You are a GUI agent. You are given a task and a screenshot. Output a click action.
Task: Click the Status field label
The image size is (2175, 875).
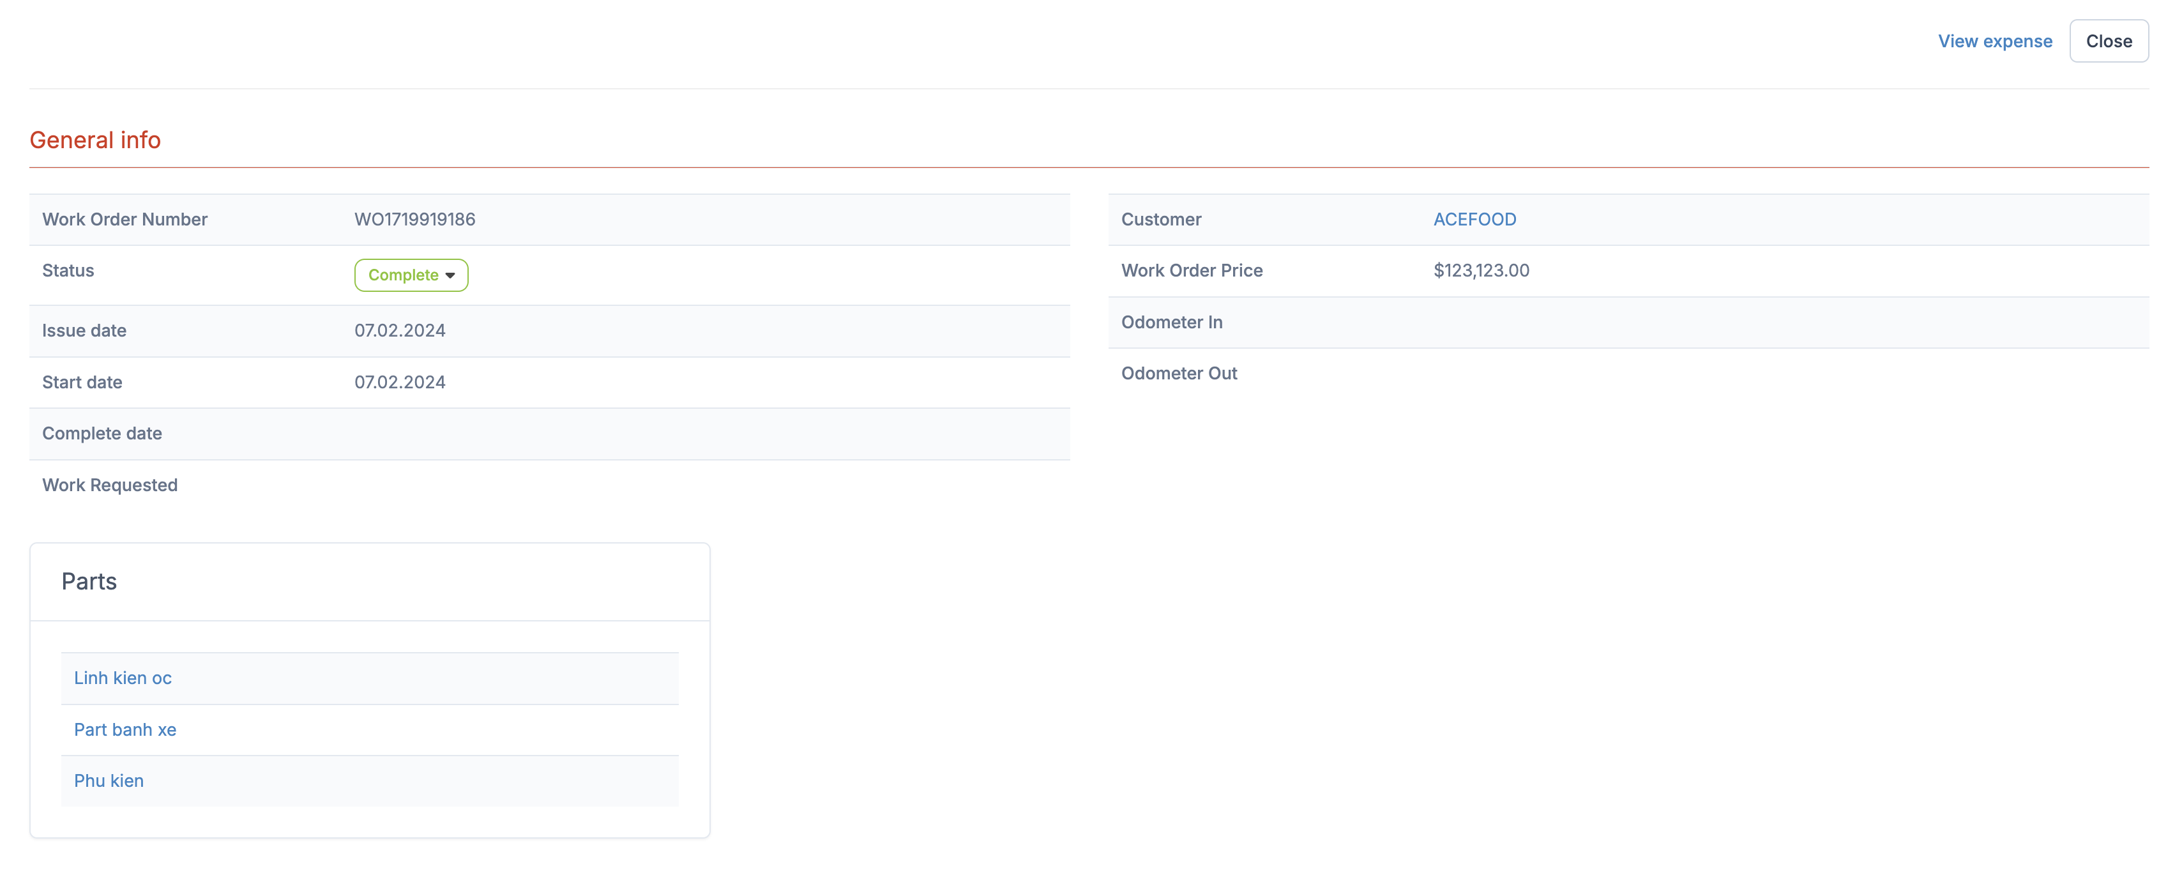tap(68, 271)
